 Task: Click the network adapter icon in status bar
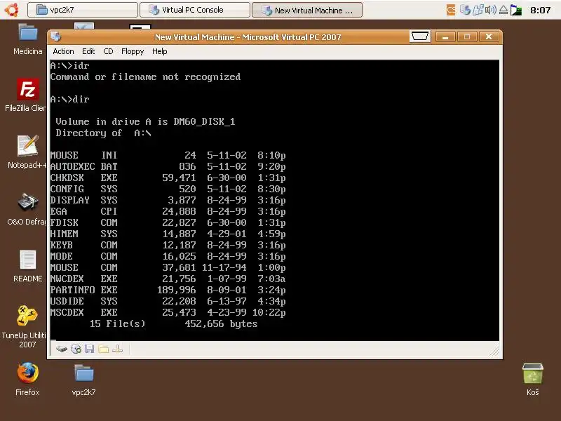[x=117, y=349]
